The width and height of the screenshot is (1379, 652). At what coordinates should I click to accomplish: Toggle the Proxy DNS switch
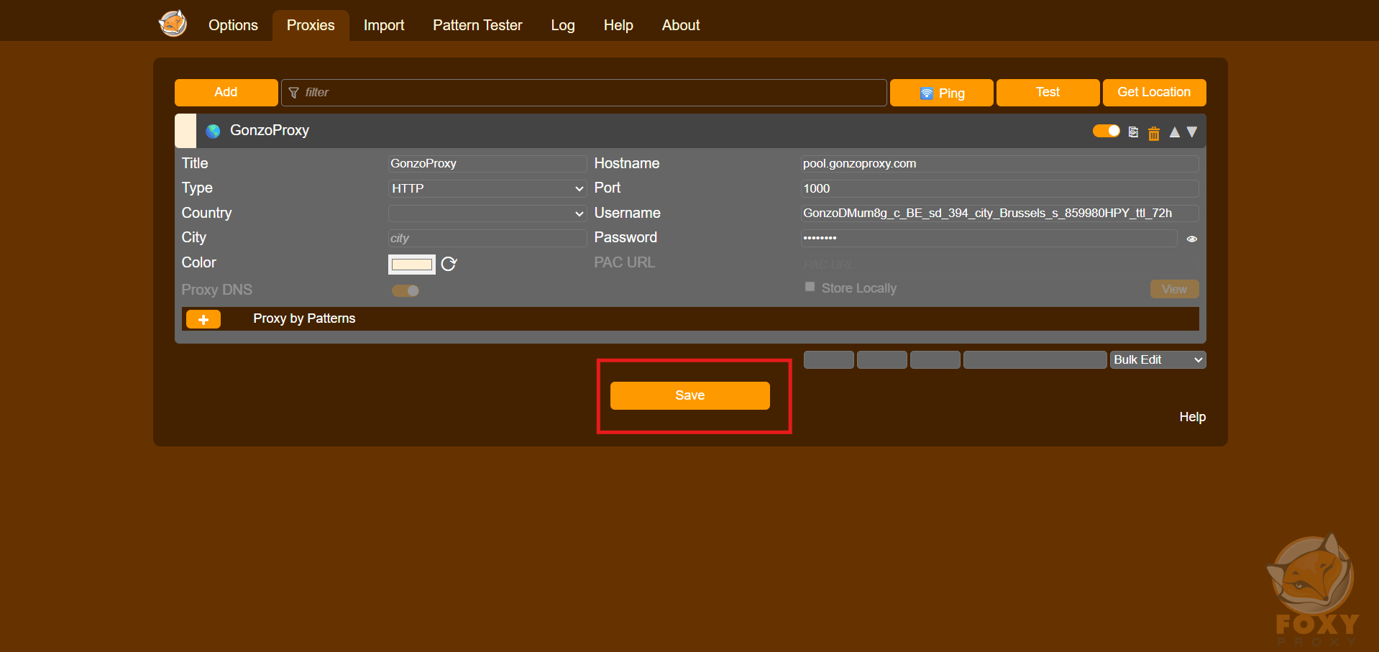[406, 290]
